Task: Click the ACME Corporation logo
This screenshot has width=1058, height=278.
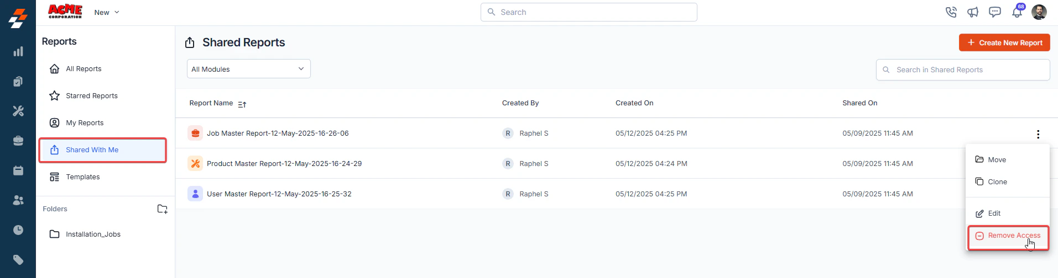Action: coord(65,12)
